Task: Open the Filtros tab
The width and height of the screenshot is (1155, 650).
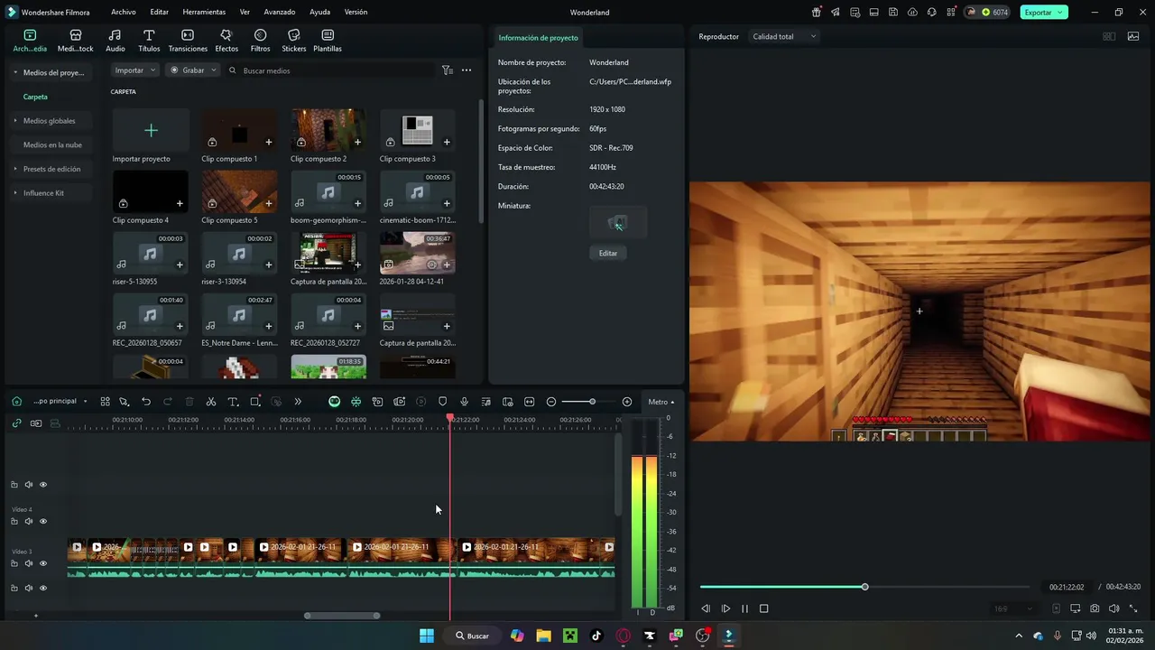Action: 260,41
